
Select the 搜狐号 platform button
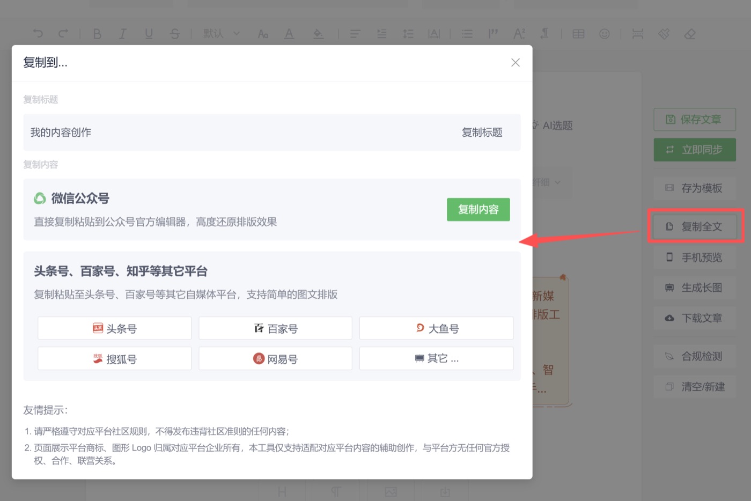(x=114, y=358)
